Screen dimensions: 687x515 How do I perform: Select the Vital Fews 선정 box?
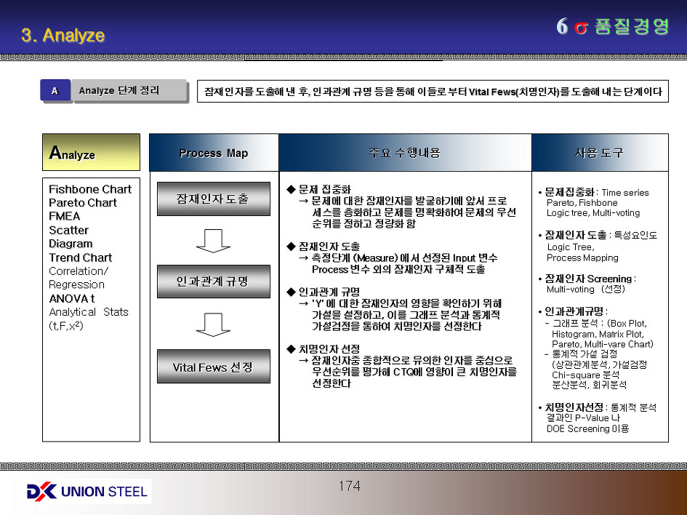[214, 367]
